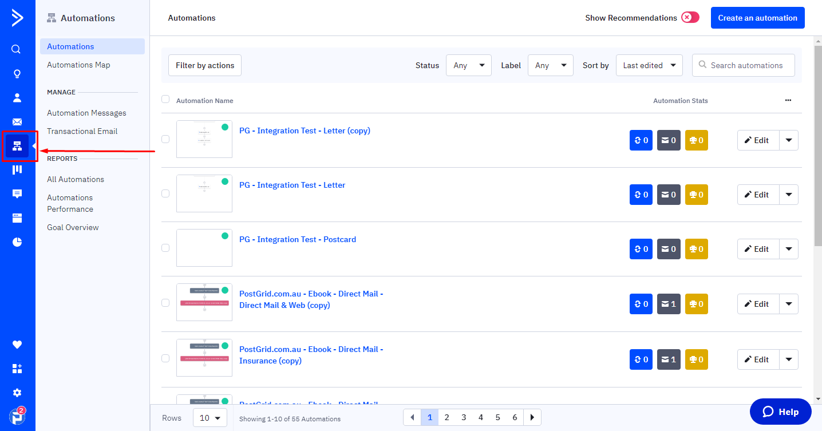Viewport: 822px width, 431px height.
Task: Open Automations Map in side menu
Action: pos(78,65)
